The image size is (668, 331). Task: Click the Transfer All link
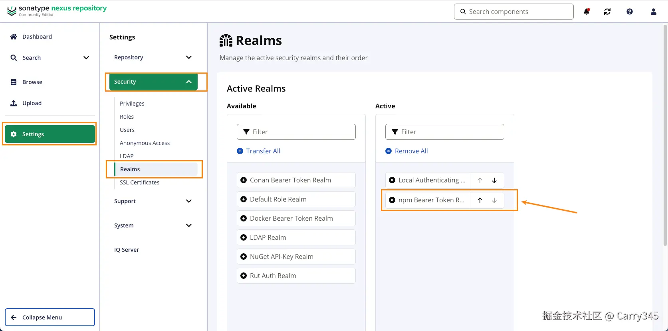click(263, 151)
